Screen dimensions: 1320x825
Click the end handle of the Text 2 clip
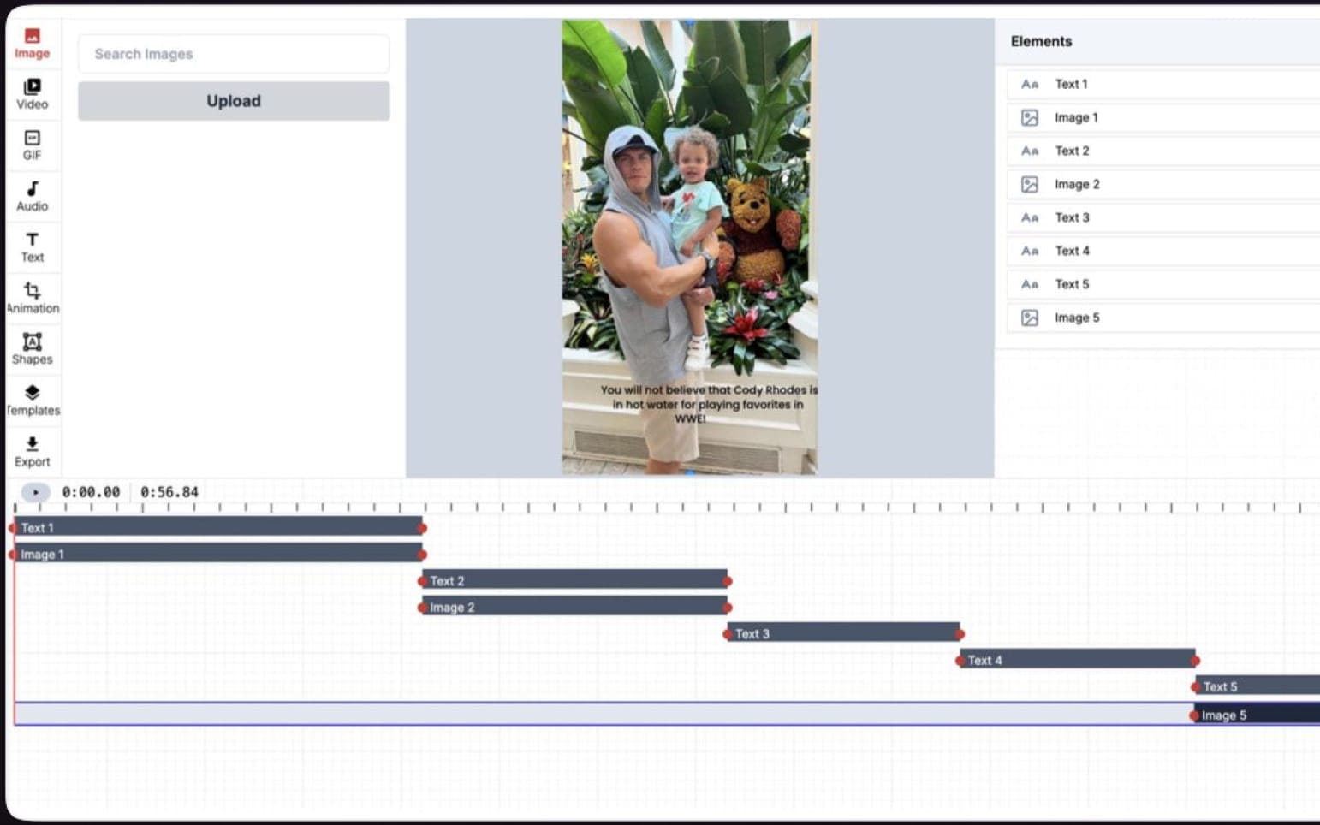[728, 581]
